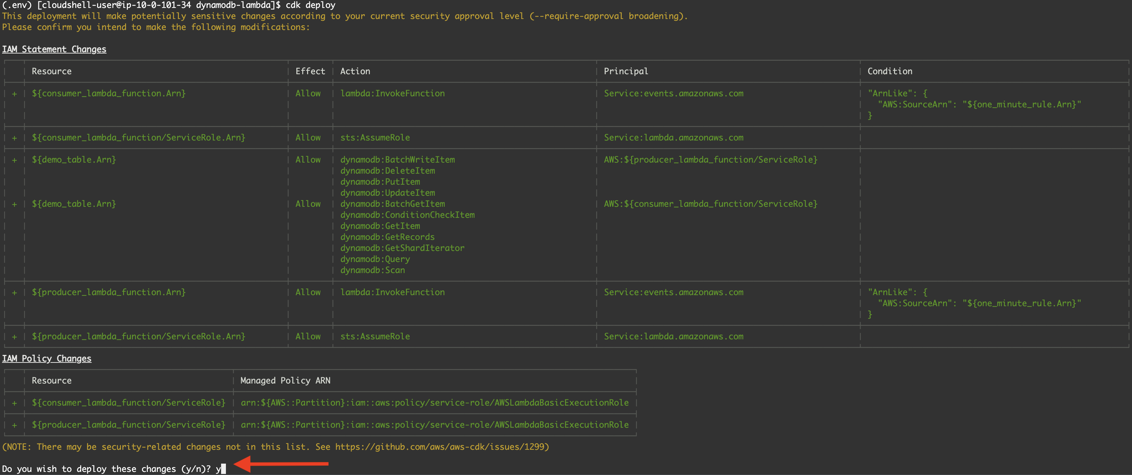Viewport: 1132px width, 475px height.
Task: Click 'dynamodb:Query' action
Action: [x=375, y=259]
